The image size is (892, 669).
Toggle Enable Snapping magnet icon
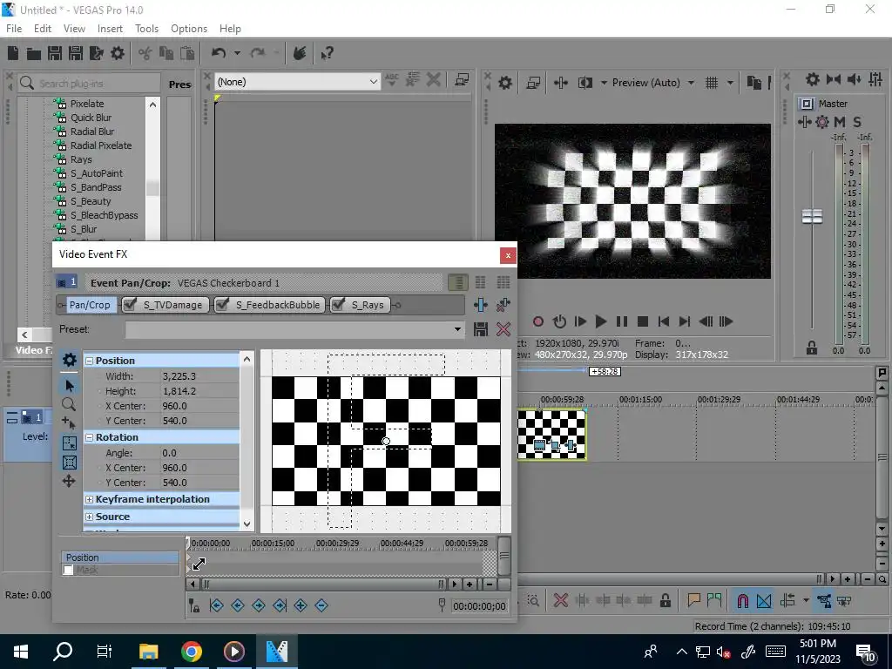[x=742, y=600]
